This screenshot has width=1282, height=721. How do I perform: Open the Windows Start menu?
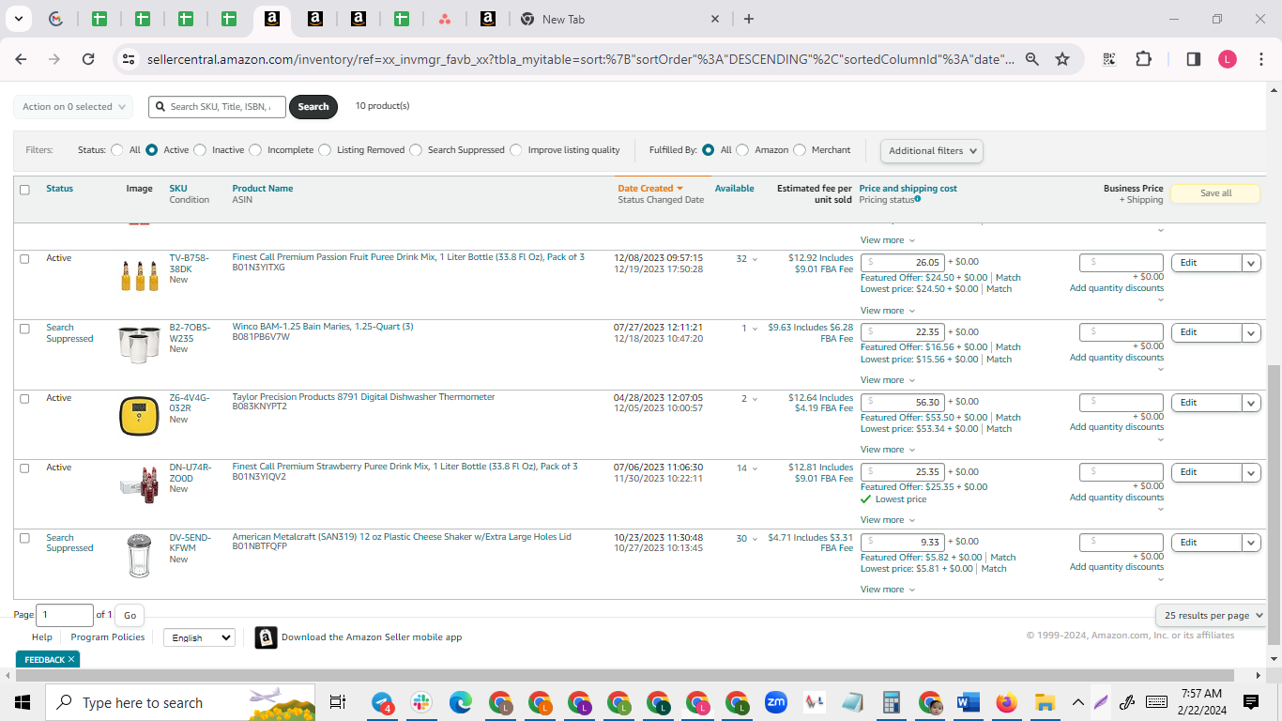[x=23, y=702]
